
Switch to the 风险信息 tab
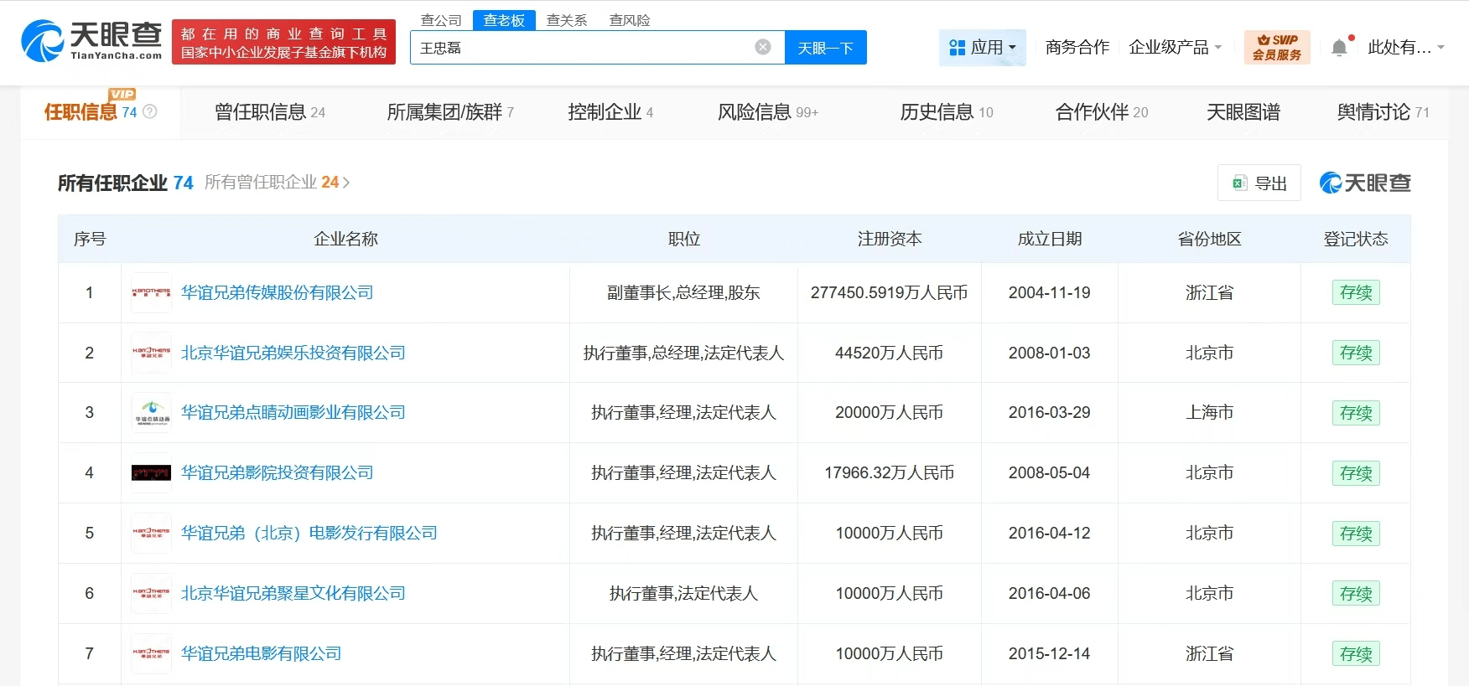click(x=767, y=112)
